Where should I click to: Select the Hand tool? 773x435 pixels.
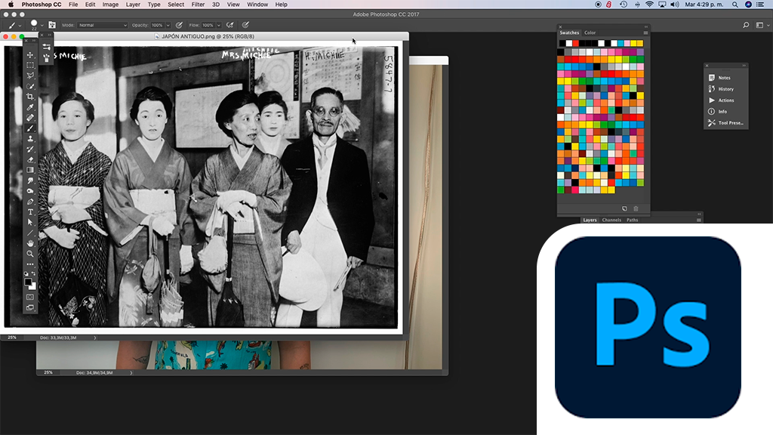[30, 243]
